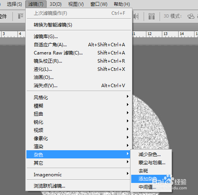The width and height of the screenshot is (198, 195).
Task: Open the 选择(S) menu
Action: (14, 4)
